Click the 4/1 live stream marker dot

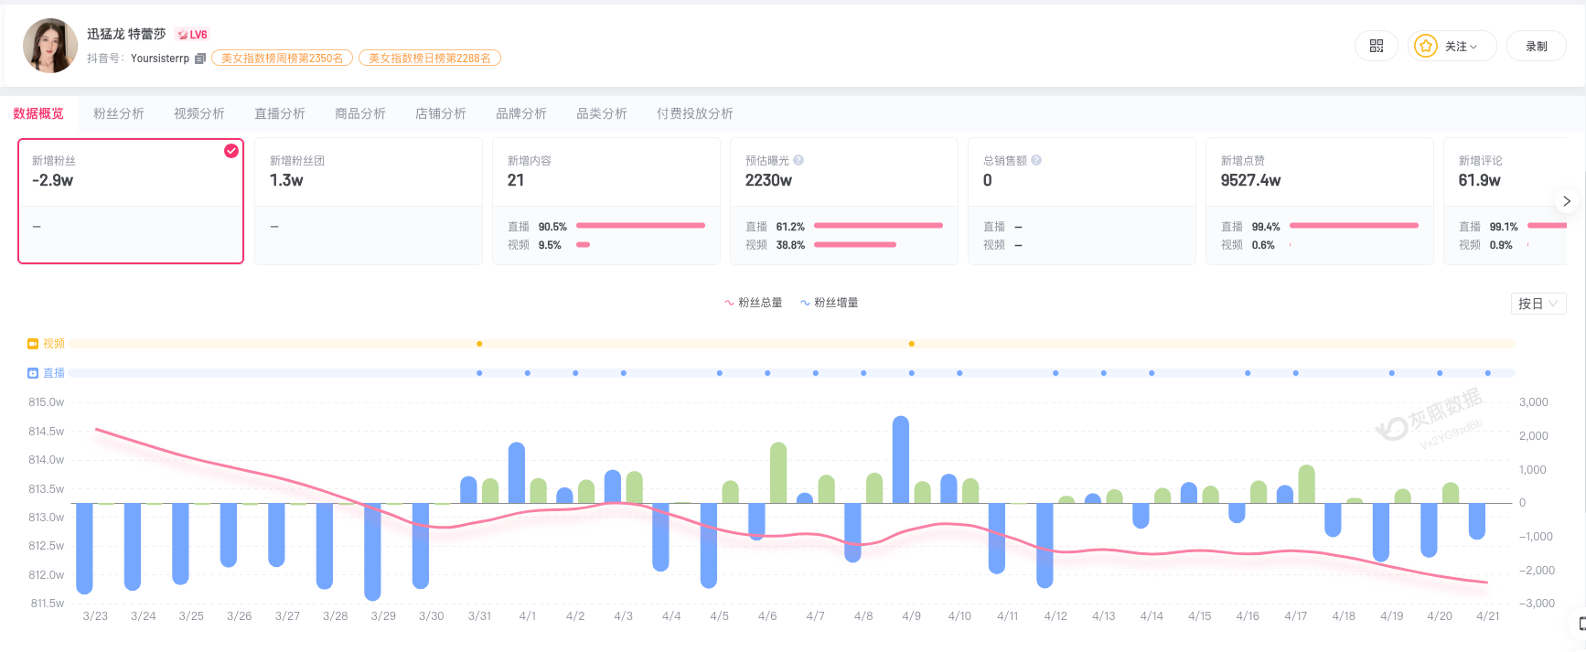tap(528, 373)
